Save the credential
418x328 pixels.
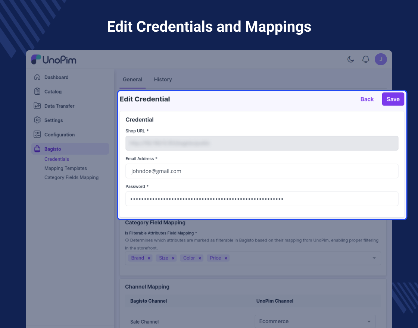pyautogui.click(x=393, y=99)
